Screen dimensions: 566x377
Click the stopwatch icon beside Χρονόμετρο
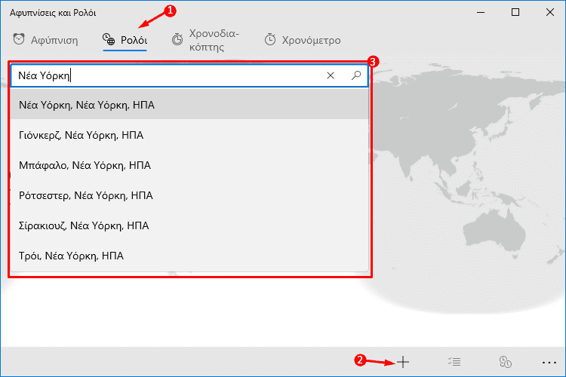(x=270, y=39)
